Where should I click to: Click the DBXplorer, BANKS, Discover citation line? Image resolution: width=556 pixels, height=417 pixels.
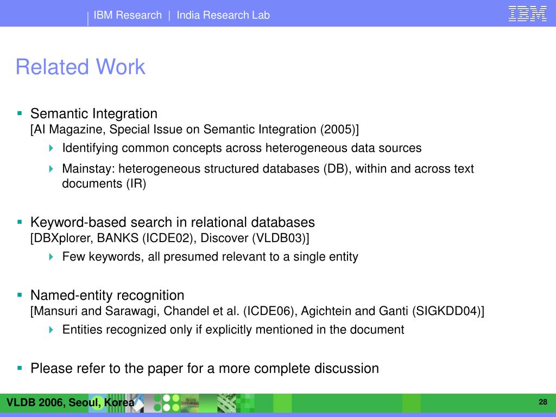coord(170,238)
